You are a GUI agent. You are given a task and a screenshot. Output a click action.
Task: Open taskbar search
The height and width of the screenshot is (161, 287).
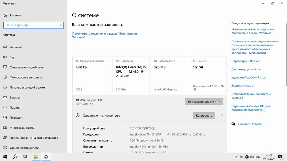[15, 157]
